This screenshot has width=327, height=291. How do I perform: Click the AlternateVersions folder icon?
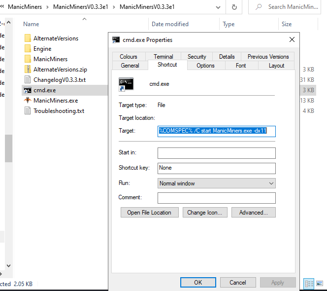pyautogui.click(x=28, y=38)
